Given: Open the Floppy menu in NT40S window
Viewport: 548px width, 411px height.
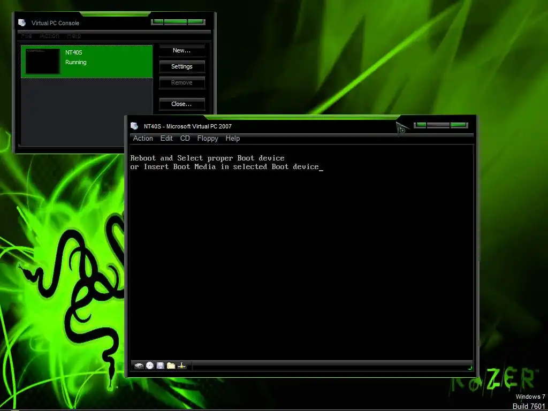Looking at the screenshot, I should click(x=208, y=139).
